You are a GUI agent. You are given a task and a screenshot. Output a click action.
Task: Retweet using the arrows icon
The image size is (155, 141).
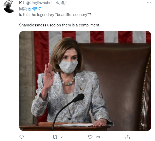(55, 137)
